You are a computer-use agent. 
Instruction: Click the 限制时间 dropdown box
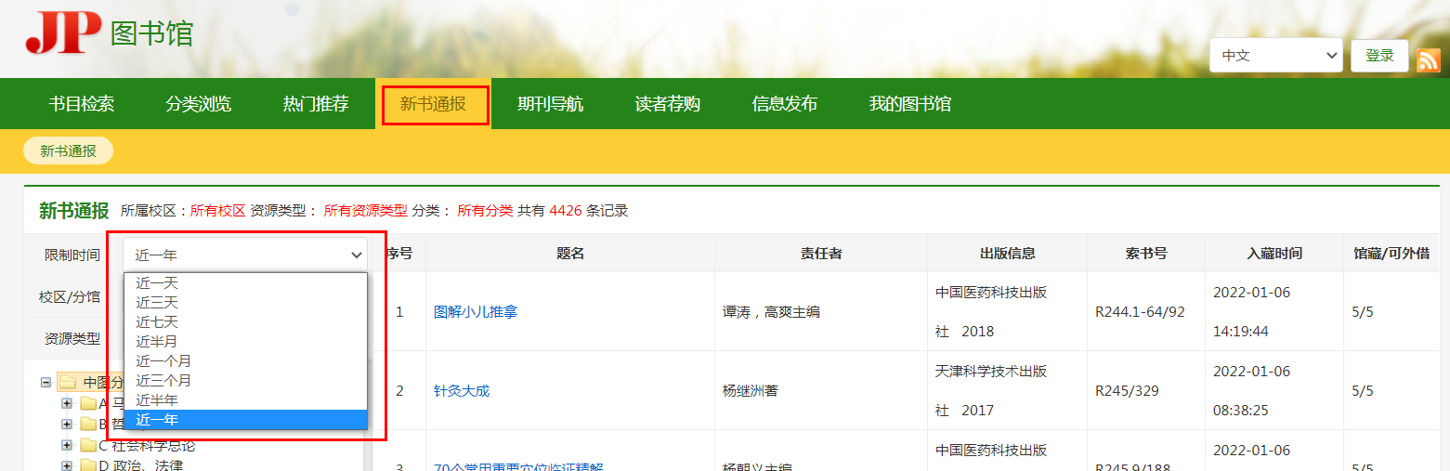245,255
